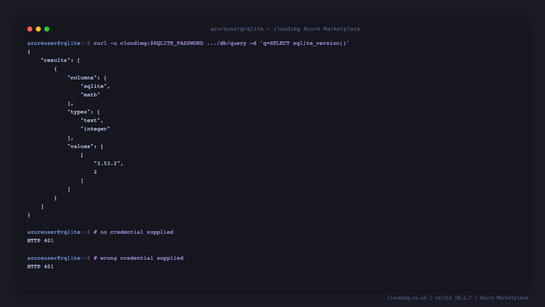Click the # wrong credential supplied comment
The height and width of the screenshot is (307, 545).
139,258
